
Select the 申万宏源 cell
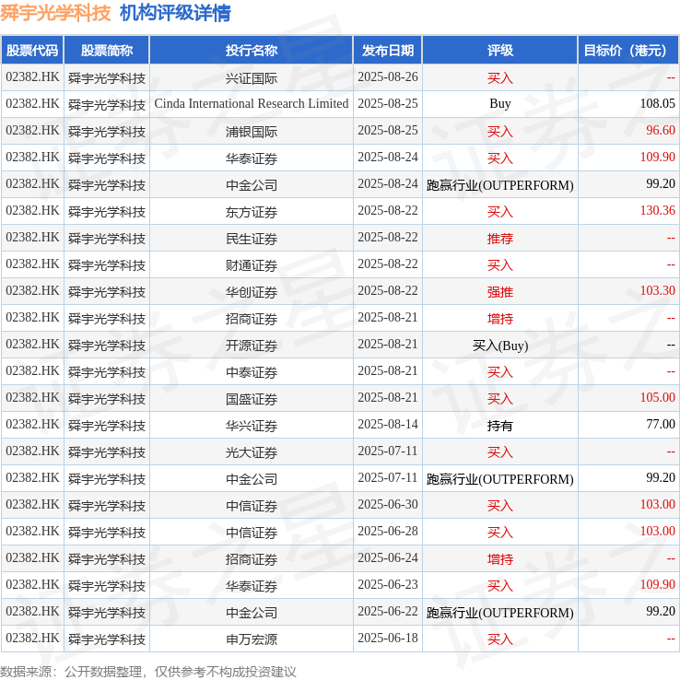click(252, 639)
